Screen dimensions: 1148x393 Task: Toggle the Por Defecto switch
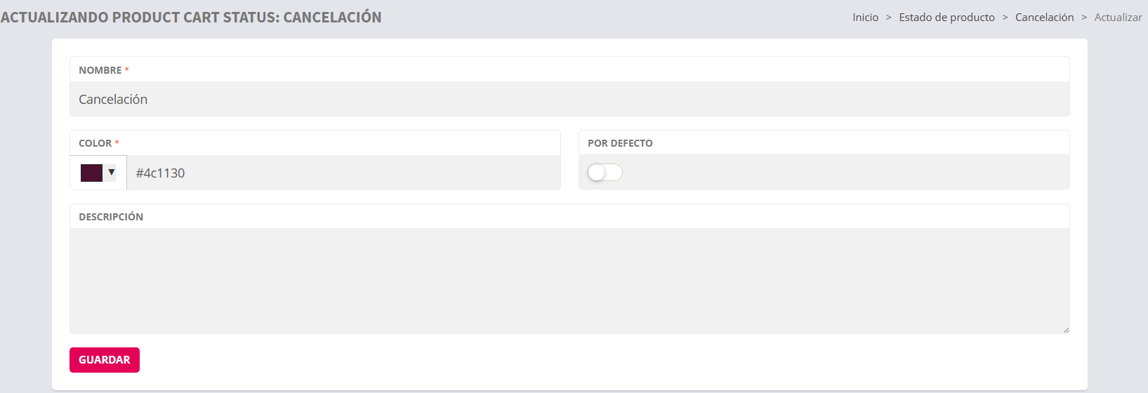tap(605, 173)
